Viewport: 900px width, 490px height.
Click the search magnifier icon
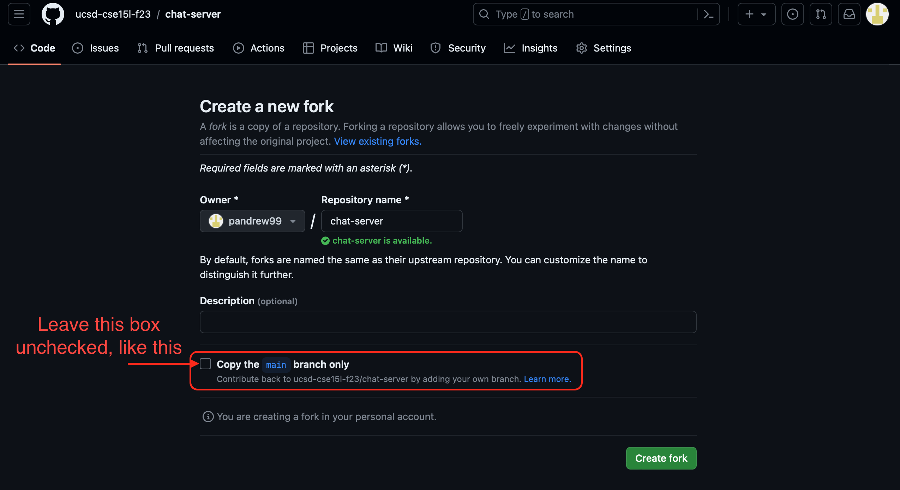click(x=484, y=14)
